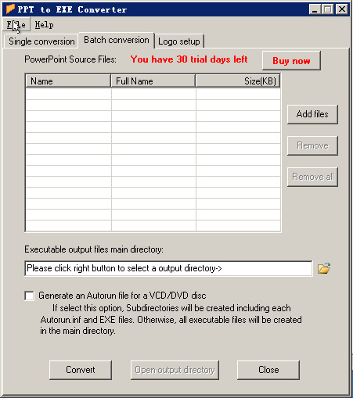
Task: Browse for output directory with folder icon
Action: click(x=324, y=268)
